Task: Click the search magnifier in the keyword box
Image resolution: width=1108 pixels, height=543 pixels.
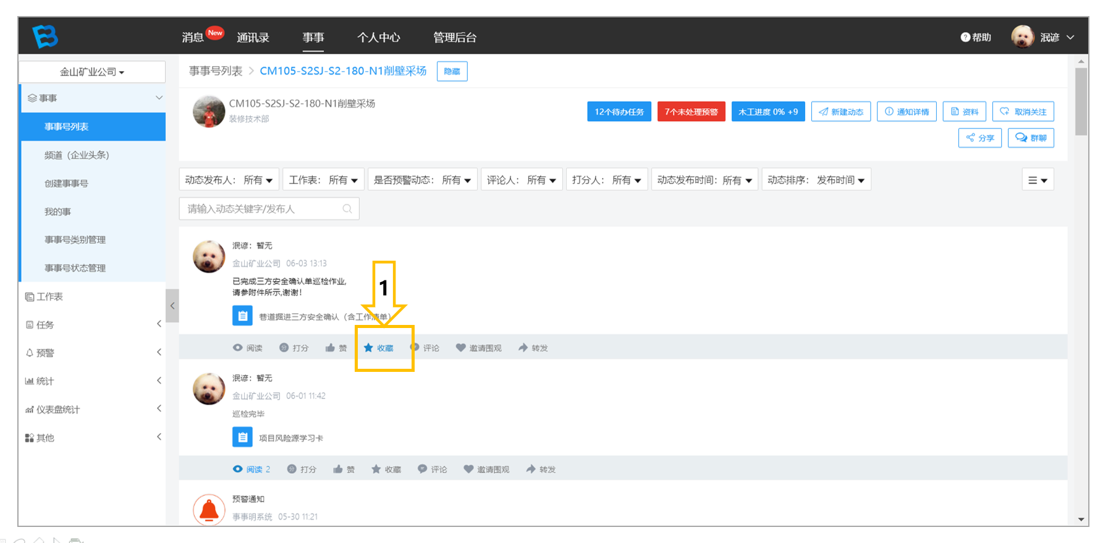Action: coord(347,209)
